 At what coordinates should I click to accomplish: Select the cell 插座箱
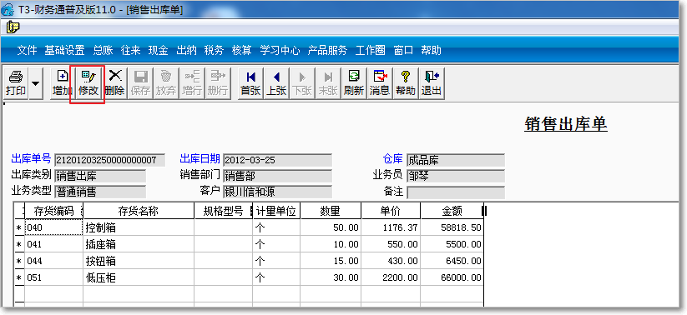point(139,244)
